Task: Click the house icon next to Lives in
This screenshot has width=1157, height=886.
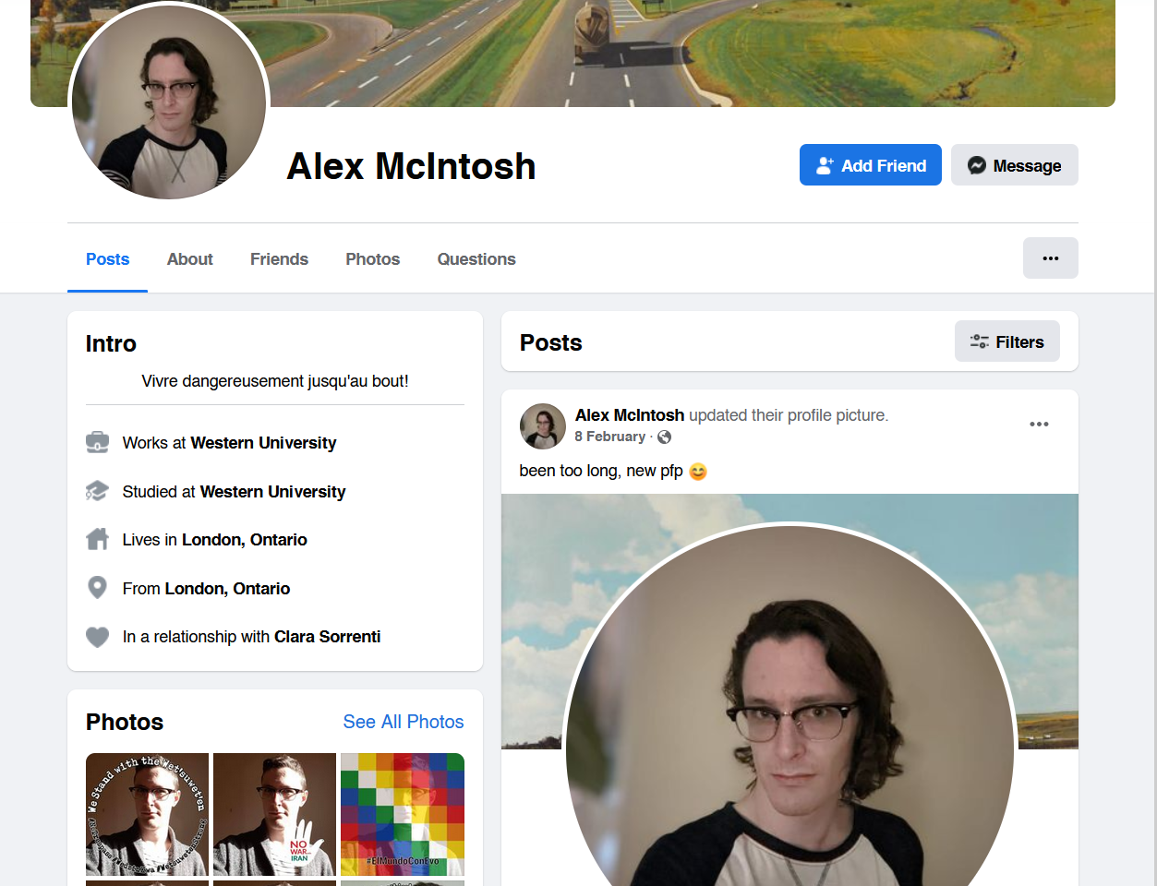Action: (97, 539)
